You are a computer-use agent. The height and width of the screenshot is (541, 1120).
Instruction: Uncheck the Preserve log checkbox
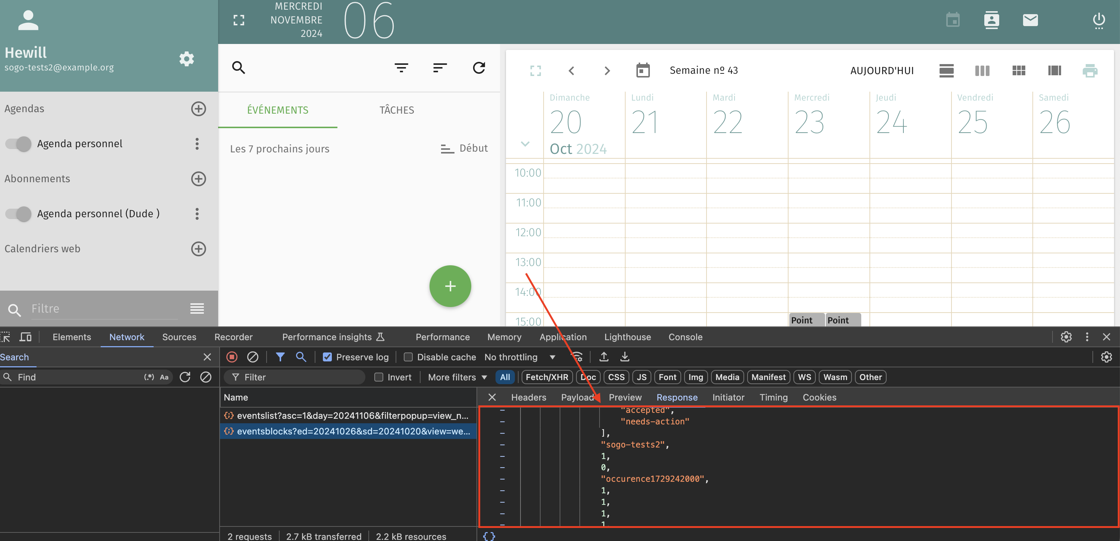tap(327, 357)
